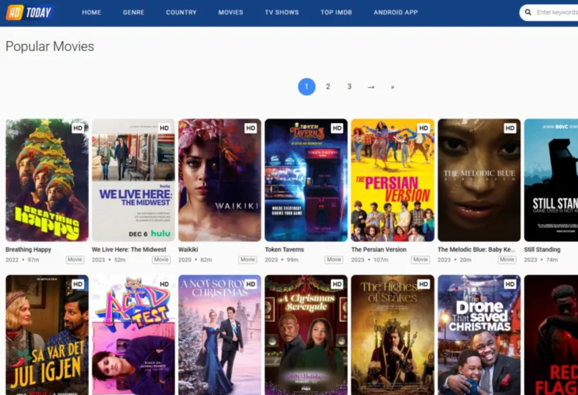Open the TV Shows section
The image size is (578, 395).
[282, 13]
